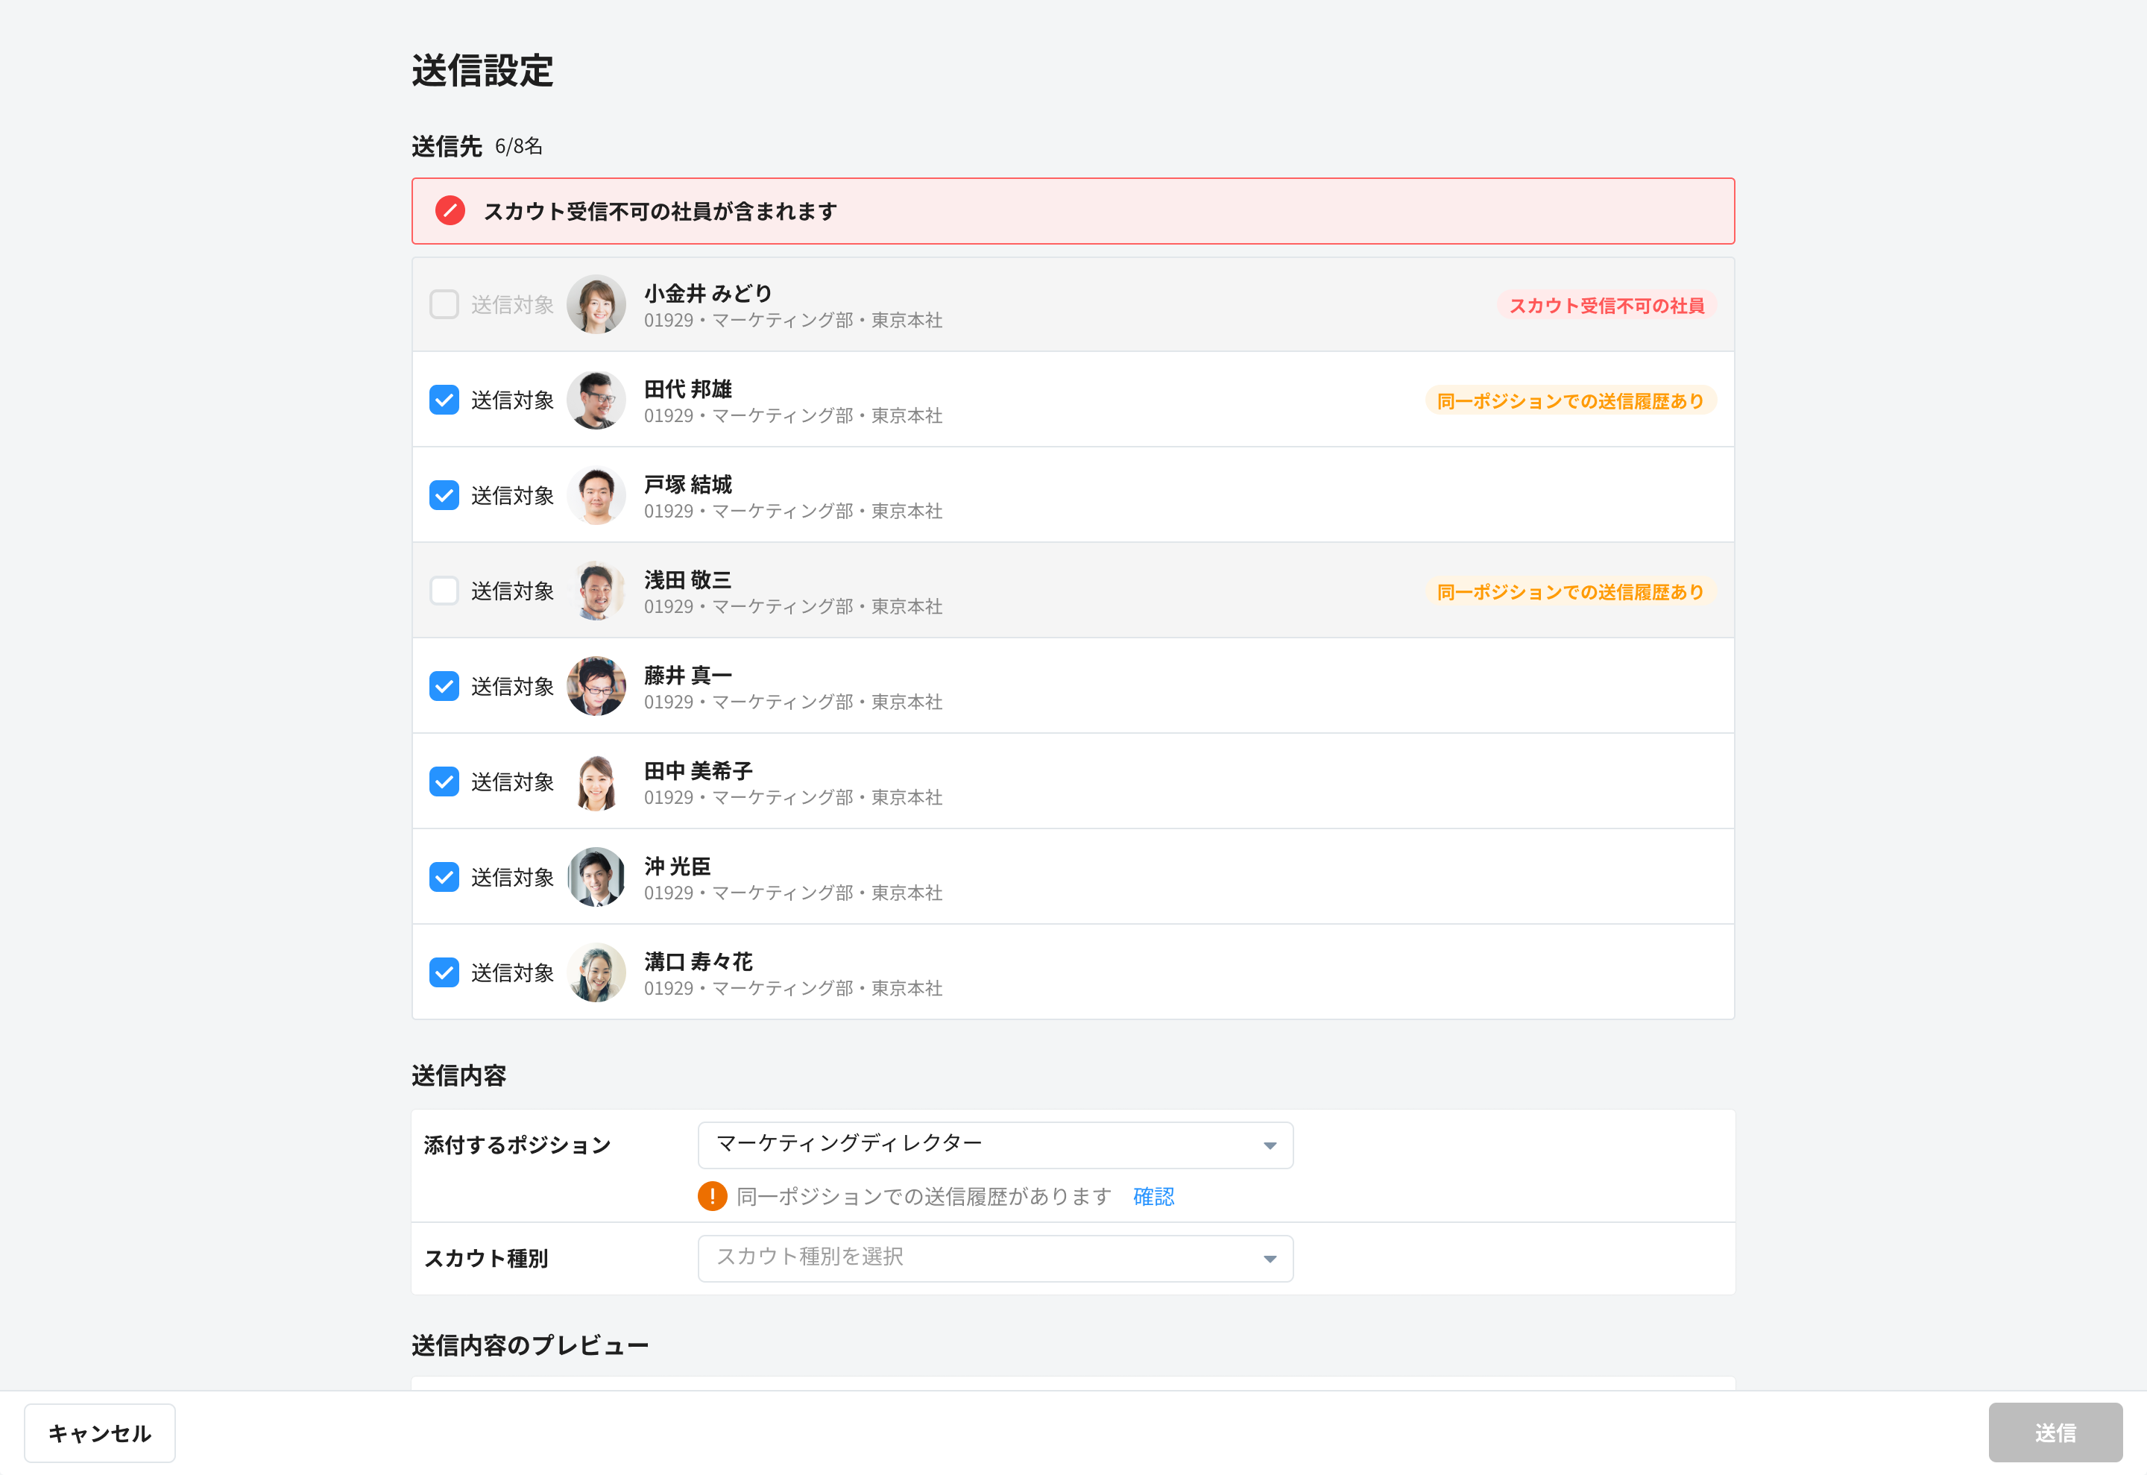The width and height of the screenshot is (2147, 1475).
Task: Uncheck 送信対象 for 田代 邦雄
Action: pos(444,400)
